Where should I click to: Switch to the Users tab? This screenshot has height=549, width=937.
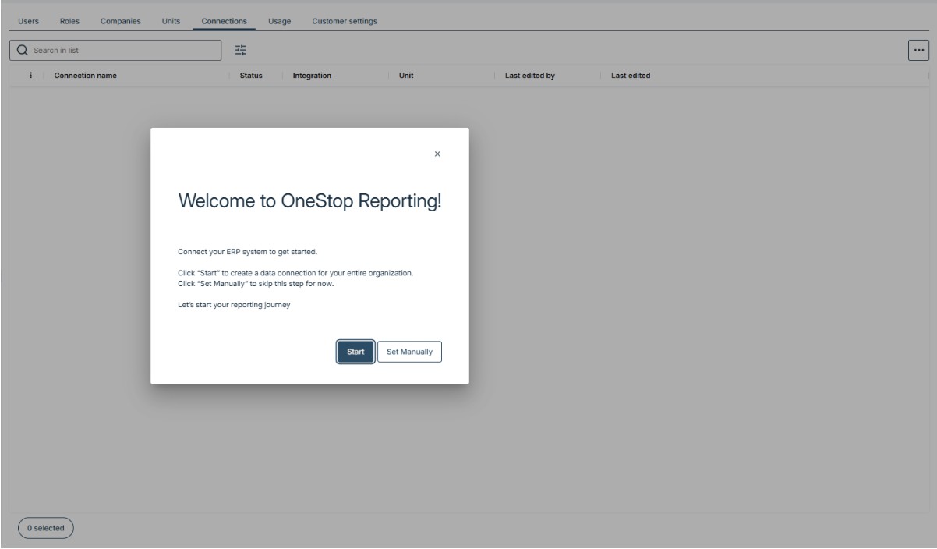pyautogui.click(x=27, y=21)
